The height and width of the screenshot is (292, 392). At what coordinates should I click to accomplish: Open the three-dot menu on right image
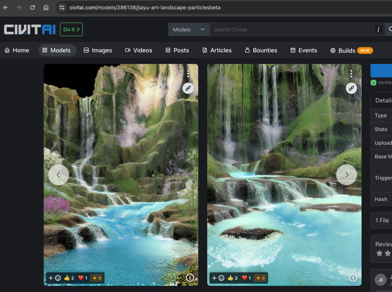[351, 74]
